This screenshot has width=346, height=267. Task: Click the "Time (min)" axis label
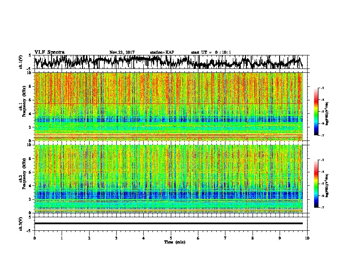[175, 242]
